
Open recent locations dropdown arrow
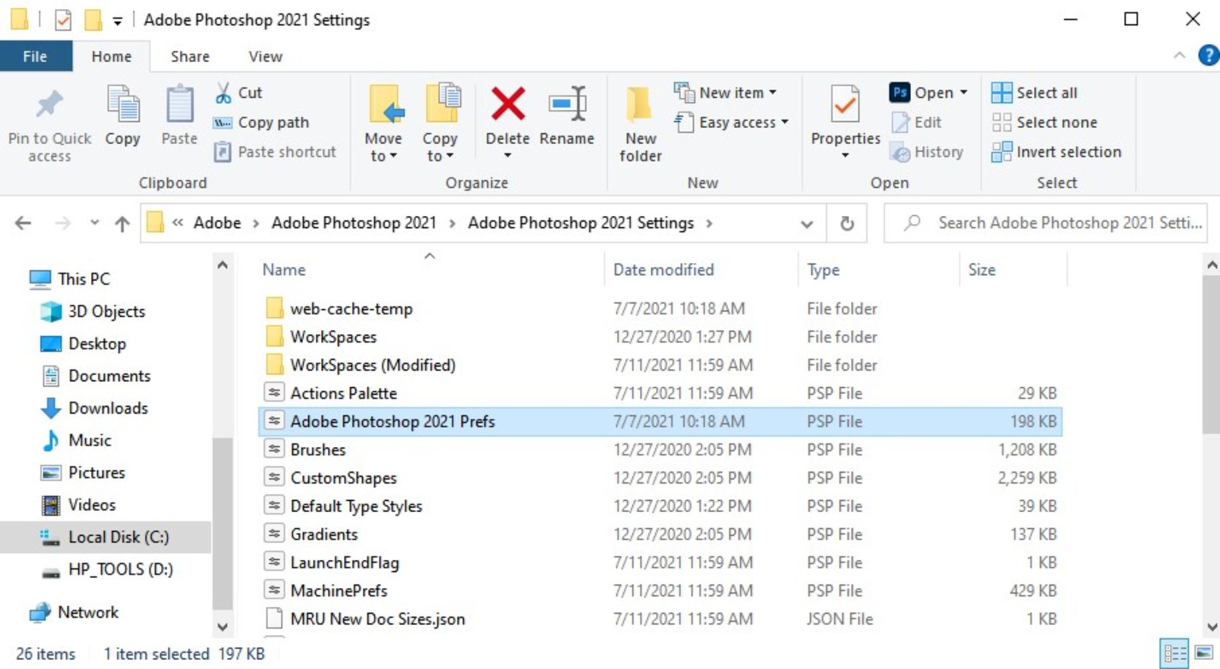95,223
